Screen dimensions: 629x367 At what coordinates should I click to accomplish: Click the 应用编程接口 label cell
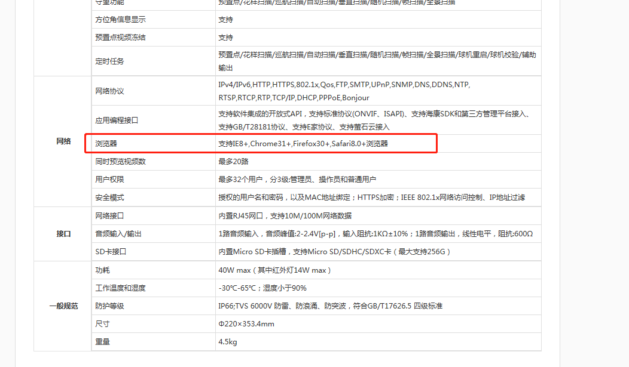[117, 120]
